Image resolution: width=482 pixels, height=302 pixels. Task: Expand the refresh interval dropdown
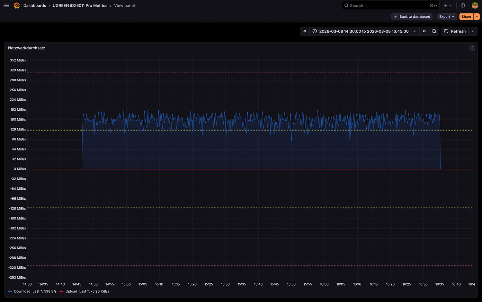(x=473, y=31)
